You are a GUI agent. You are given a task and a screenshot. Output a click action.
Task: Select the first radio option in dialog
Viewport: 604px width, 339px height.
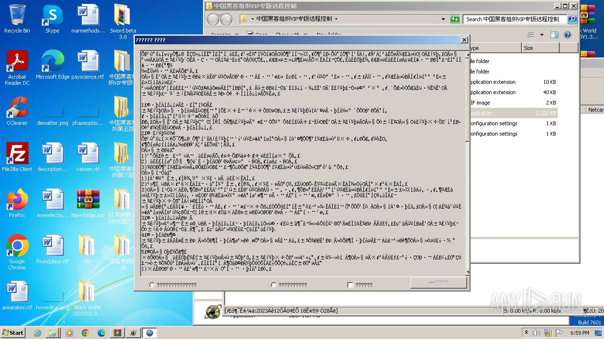coord(151,285)
